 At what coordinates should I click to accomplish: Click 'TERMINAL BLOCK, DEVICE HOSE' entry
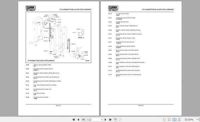(126, 18)
